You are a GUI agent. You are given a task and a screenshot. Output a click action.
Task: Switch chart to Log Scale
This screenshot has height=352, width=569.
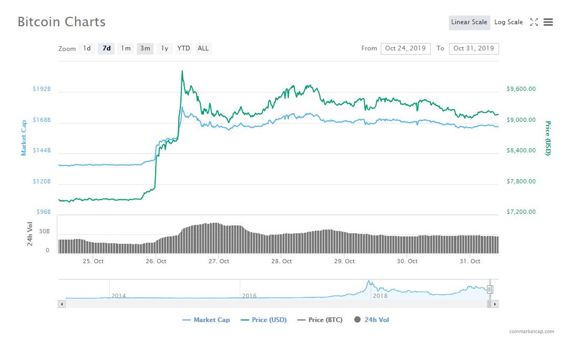pos(508,22)
